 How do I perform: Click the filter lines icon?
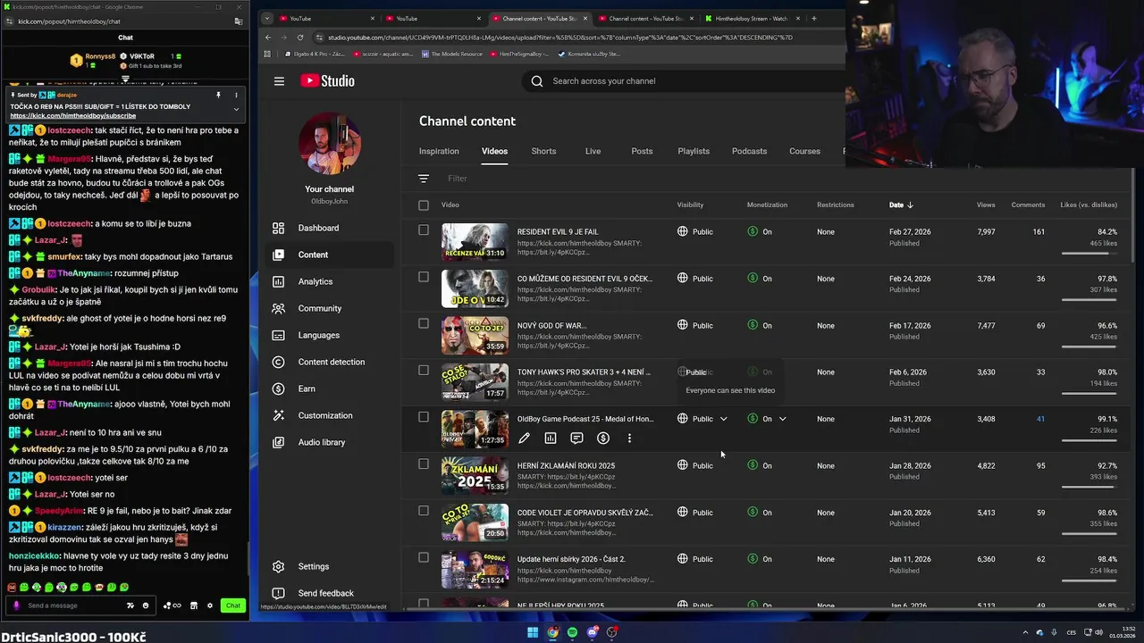(424, 179)
